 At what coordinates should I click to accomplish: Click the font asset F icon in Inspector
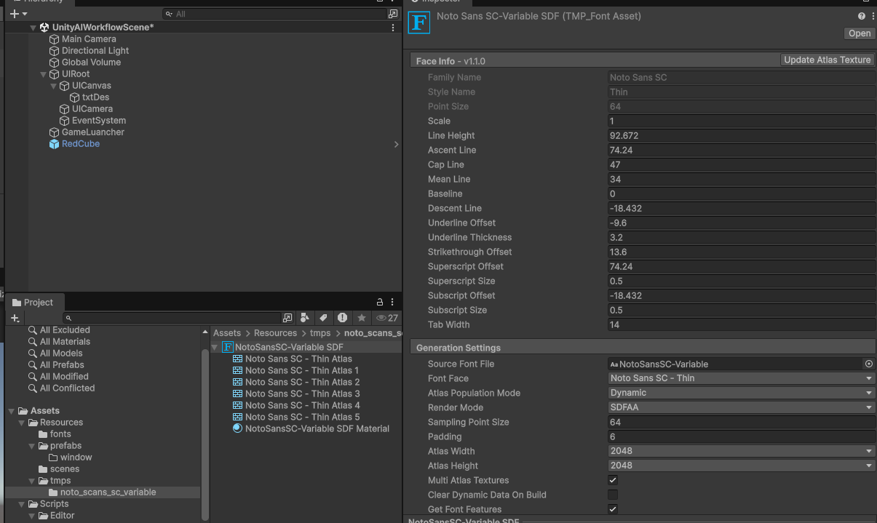(419, 23)
